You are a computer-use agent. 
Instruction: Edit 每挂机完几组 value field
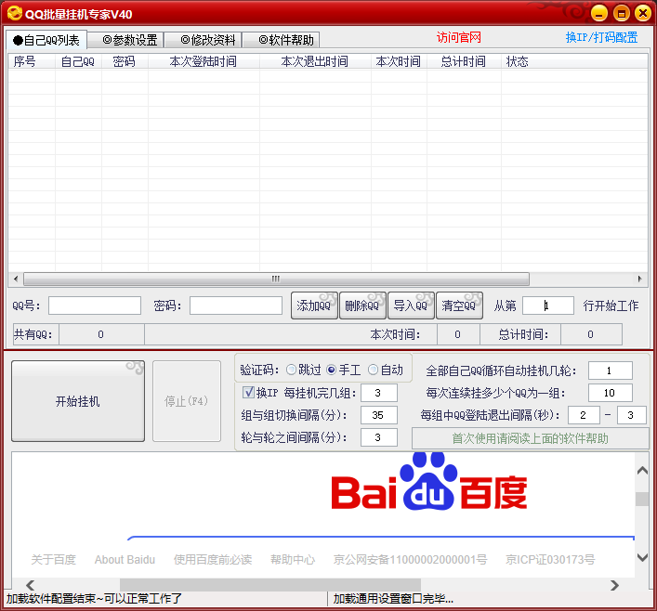coord(379,393)
